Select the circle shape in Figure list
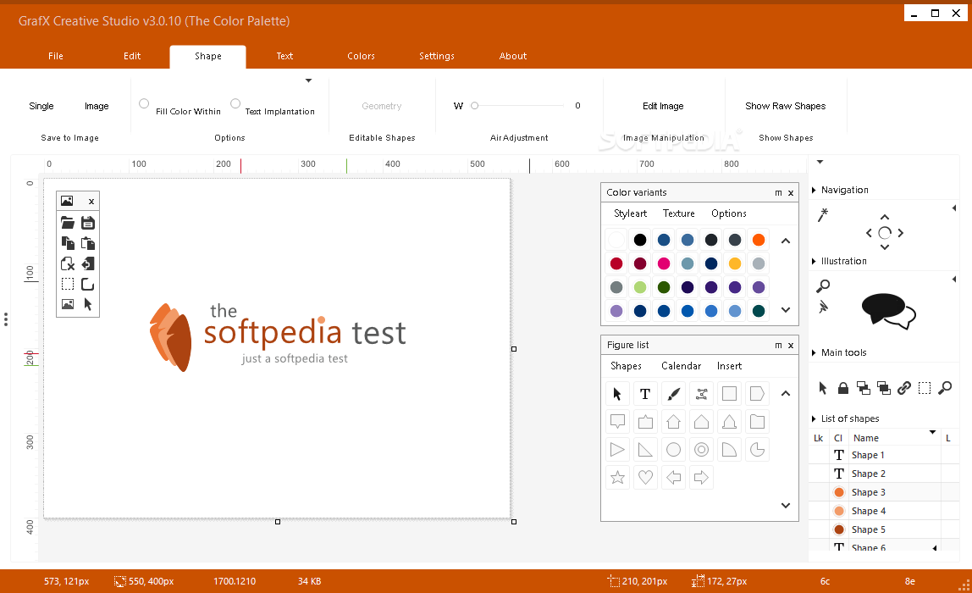 (x=673, y=450)
